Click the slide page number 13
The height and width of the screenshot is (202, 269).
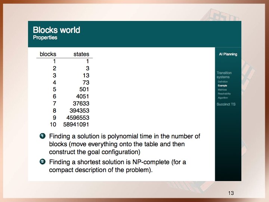click(231, 193)
